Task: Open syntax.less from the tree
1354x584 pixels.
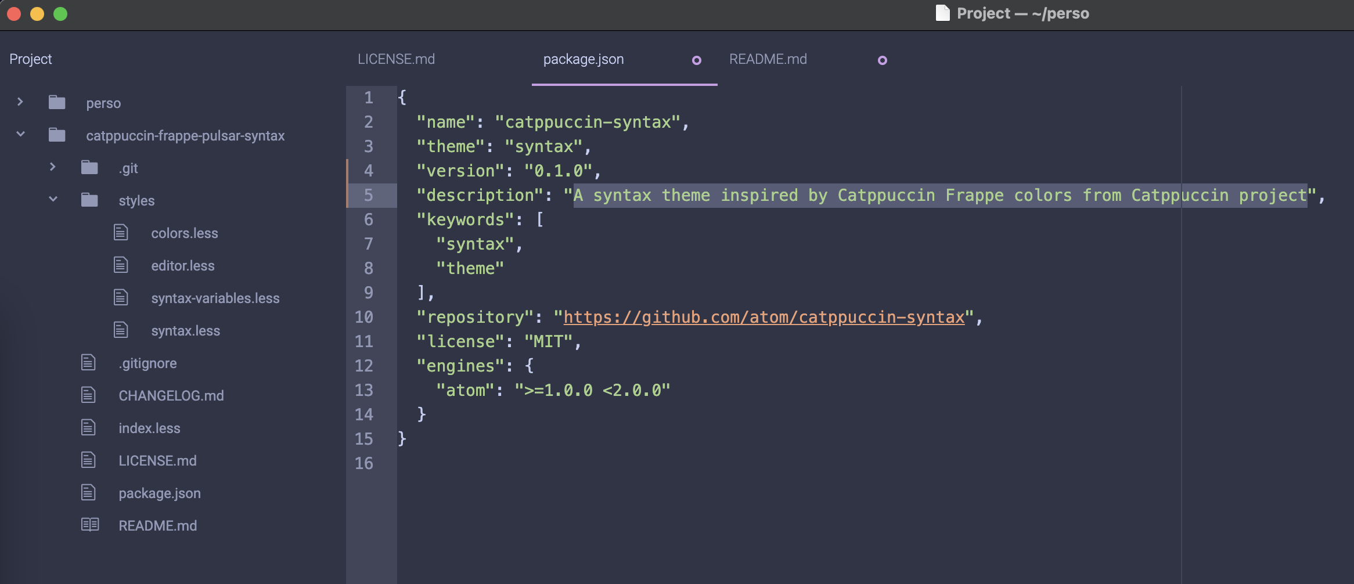Action: pyautogui.click(x=186, y=331)
